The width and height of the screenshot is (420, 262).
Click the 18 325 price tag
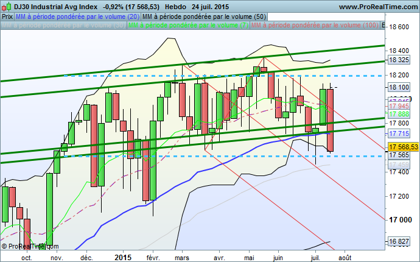pos(399,60)
